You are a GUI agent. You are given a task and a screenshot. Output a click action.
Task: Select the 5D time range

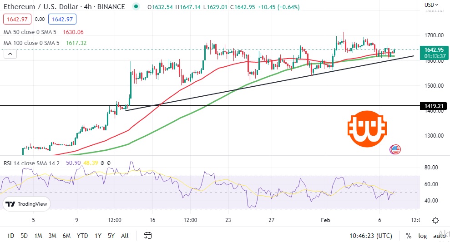[x=24, y=236]
